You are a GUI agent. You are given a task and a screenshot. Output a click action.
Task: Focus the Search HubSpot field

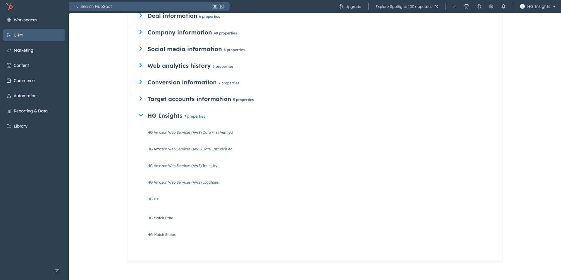149,6
